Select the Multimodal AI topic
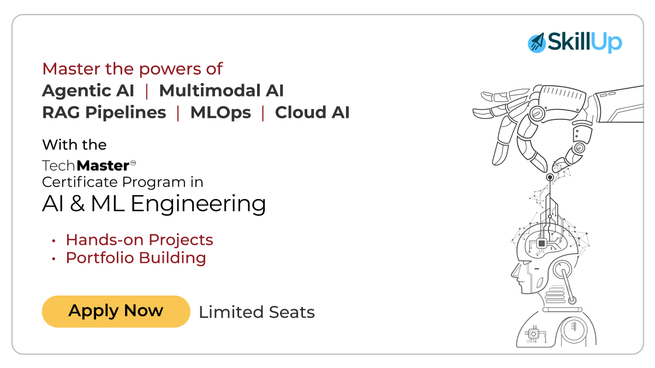Screen dimensions: 655x368 pyautogui.click(x=221, y=91)
